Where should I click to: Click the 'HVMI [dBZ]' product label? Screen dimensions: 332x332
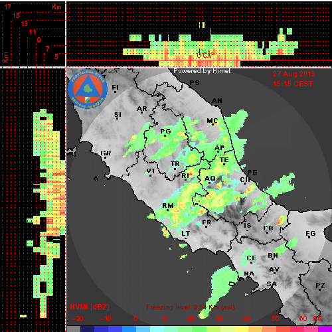pos(90,307)
